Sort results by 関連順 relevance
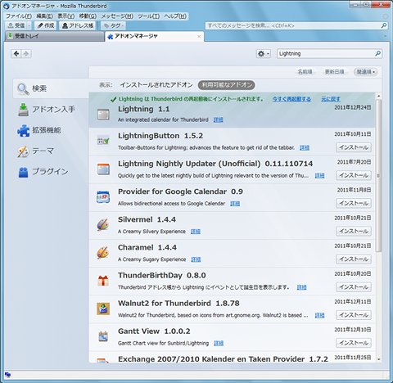Image resolution: width=393 pixels, height=383 pixels. [x=366, y=72]
